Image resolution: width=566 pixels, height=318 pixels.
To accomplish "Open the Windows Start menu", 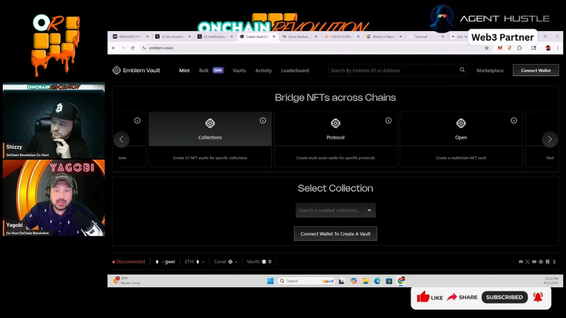I will click(270, 281).
